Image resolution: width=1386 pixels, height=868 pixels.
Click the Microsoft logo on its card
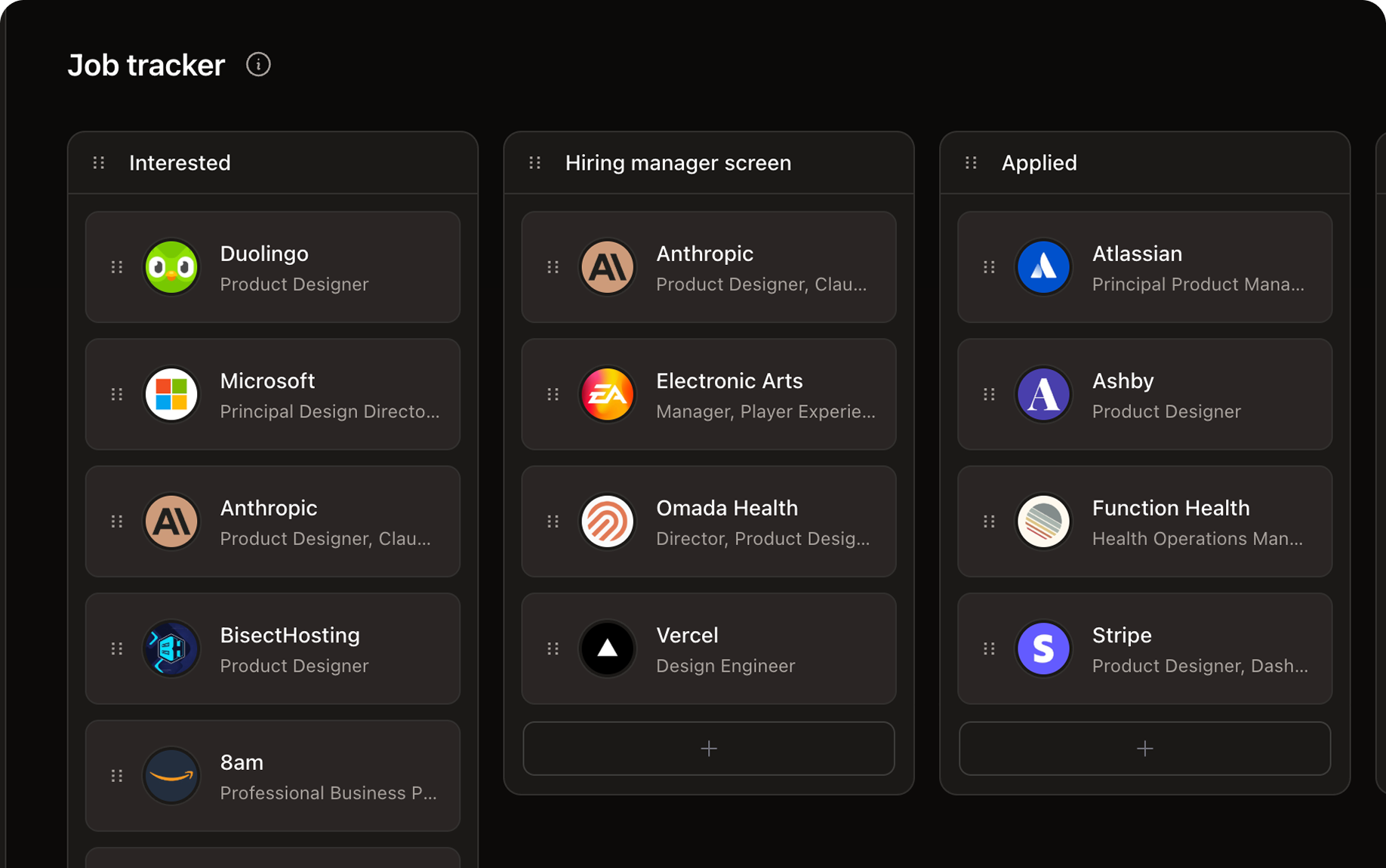pos(171,393)
